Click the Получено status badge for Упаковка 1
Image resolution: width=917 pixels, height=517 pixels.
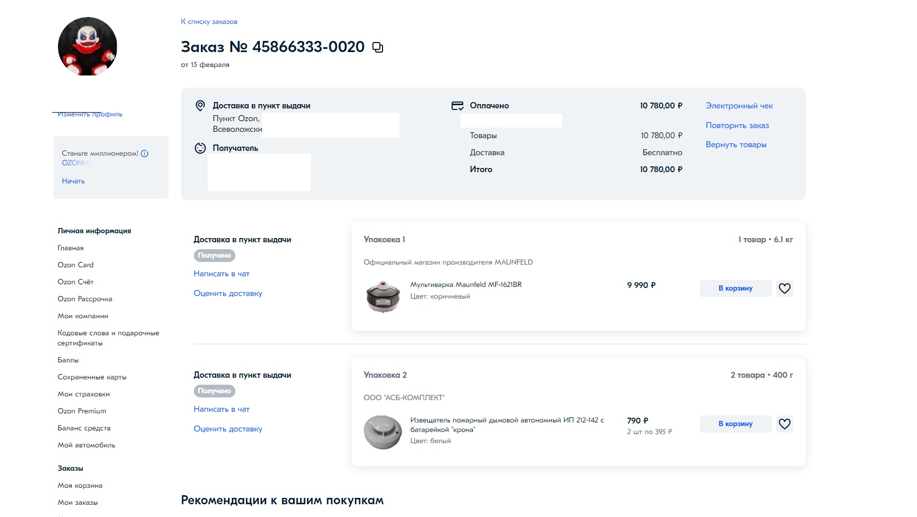(x=215, y=256)
